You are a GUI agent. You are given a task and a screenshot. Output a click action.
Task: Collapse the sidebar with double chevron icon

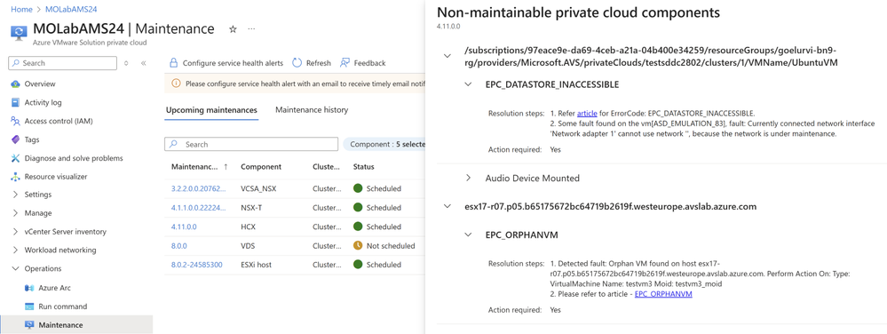(x=143, y=63)
